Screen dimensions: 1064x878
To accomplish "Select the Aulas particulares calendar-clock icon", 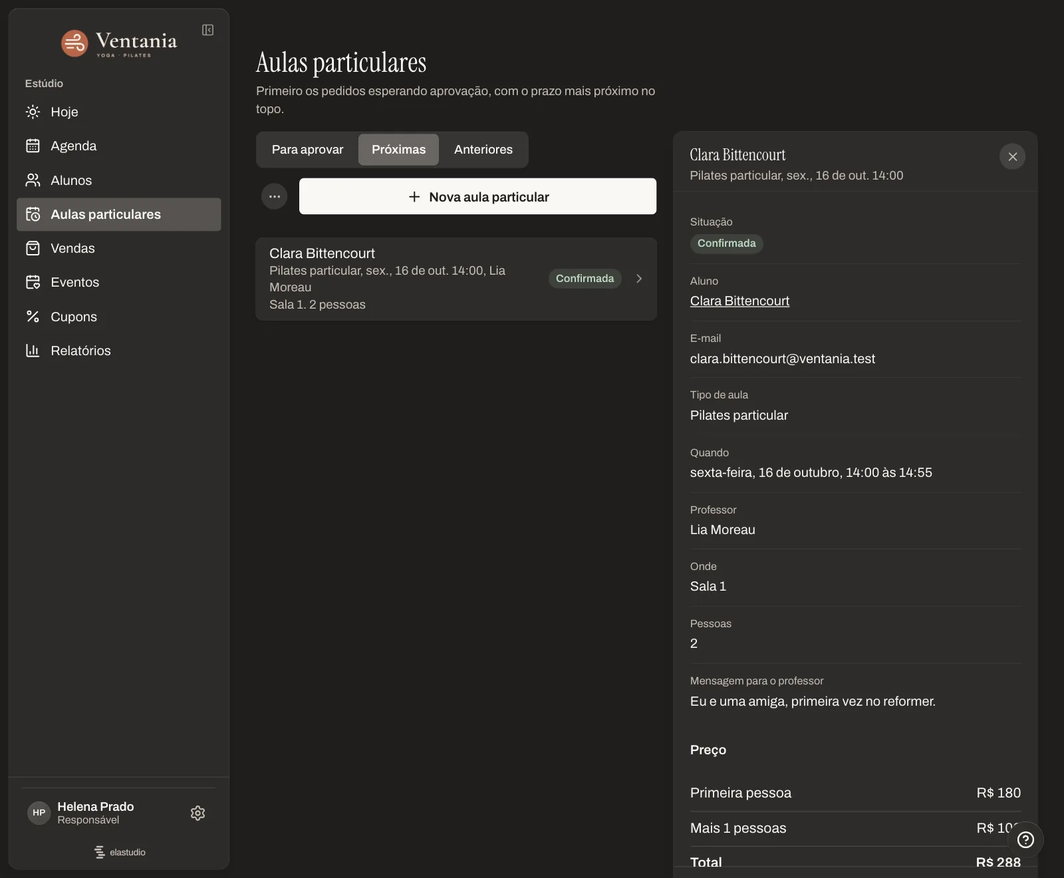I will pos(33,214).
